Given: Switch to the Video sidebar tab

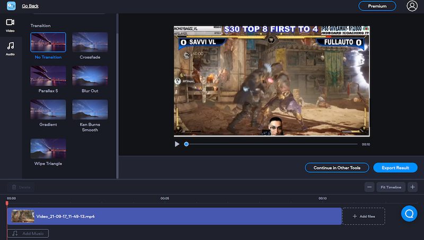Looking at the screenshot, I should click(x=10, y=25).
